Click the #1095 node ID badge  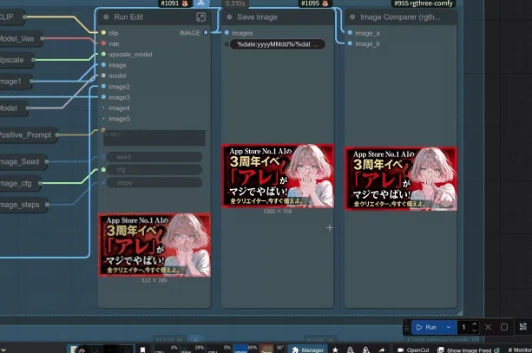[314, 3]
